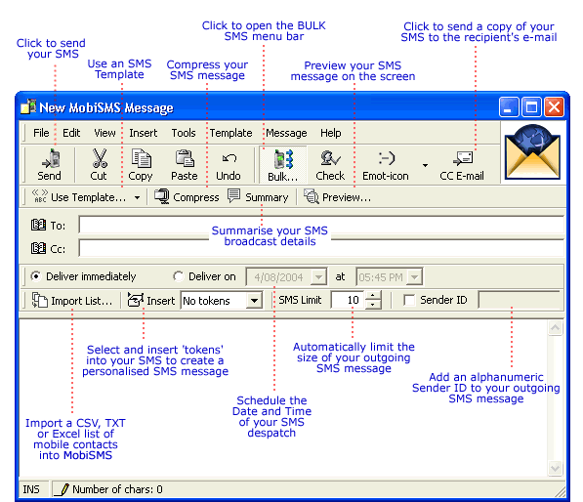The height and width of the screenshot is (502, 583).
Task: Click the Use Template ABC icon
Action: tap(40, 196)
